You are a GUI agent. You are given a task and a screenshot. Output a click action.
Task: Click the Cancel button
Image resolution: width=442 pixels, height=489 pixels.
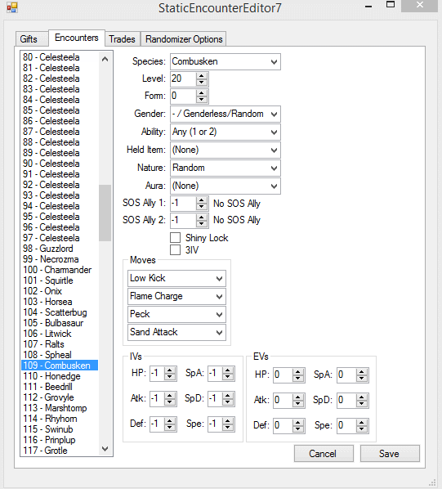pyautogui.click(x=324, y=454)
